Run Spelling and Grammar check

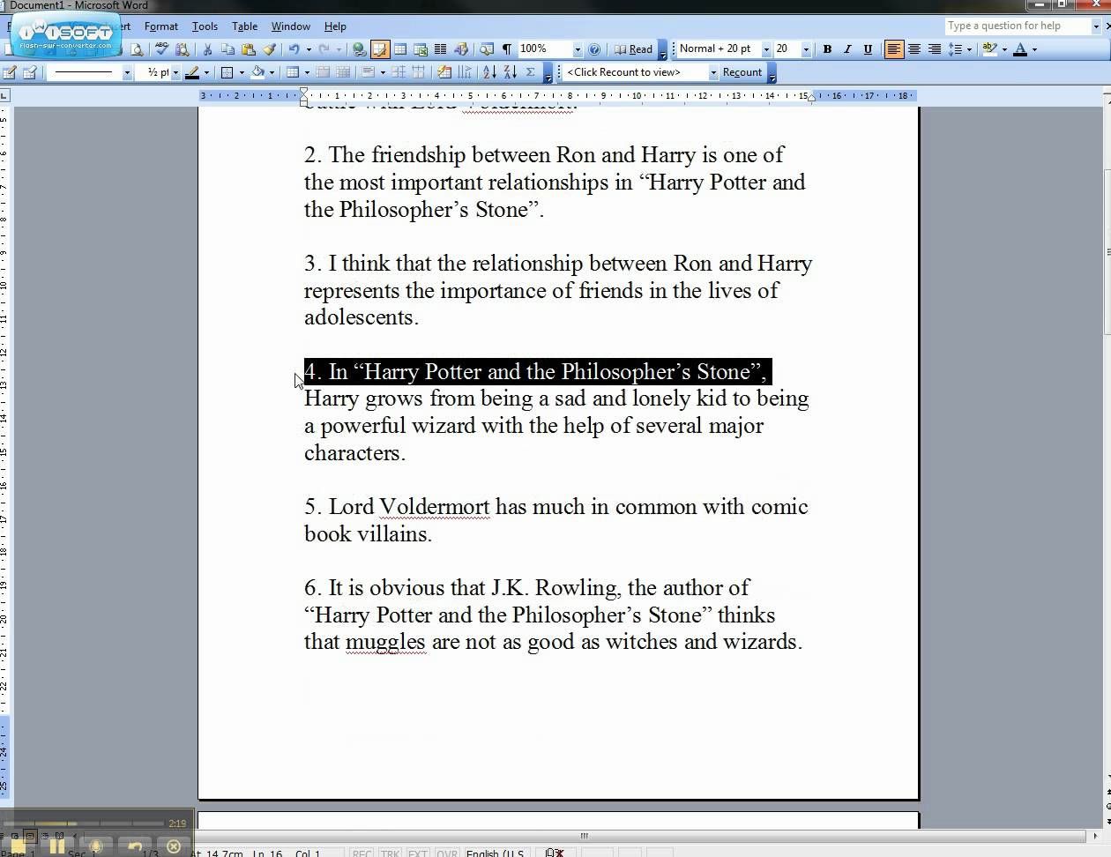click(162, 49)
